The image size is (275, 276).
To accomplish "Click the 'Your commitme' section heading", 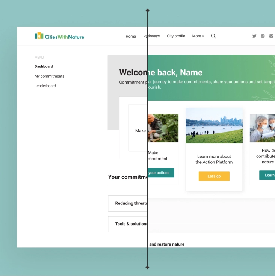I will pos(128,177).
